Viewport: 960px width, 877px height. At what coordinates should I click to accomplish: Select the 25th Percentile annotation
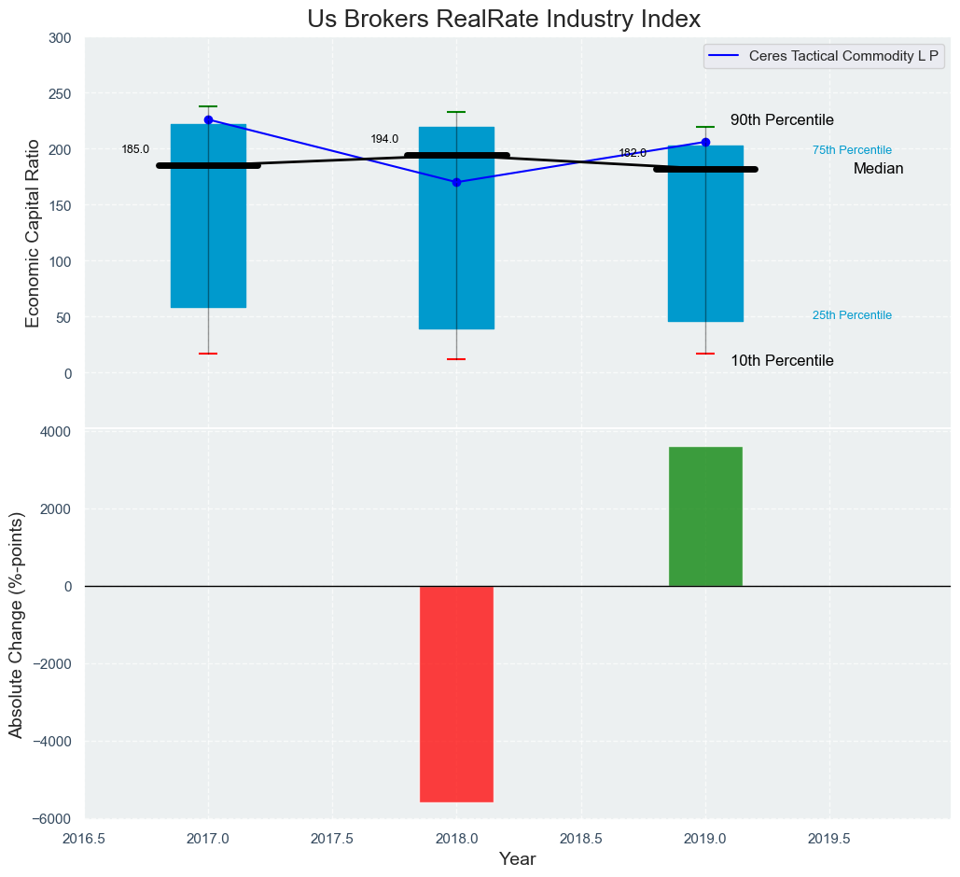click(852, 315)
